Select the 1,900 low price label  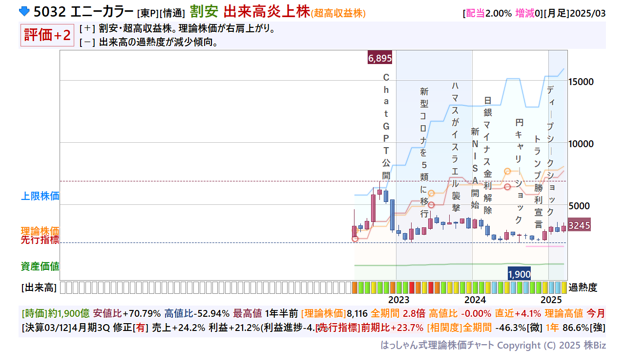(x=519, y=274)
